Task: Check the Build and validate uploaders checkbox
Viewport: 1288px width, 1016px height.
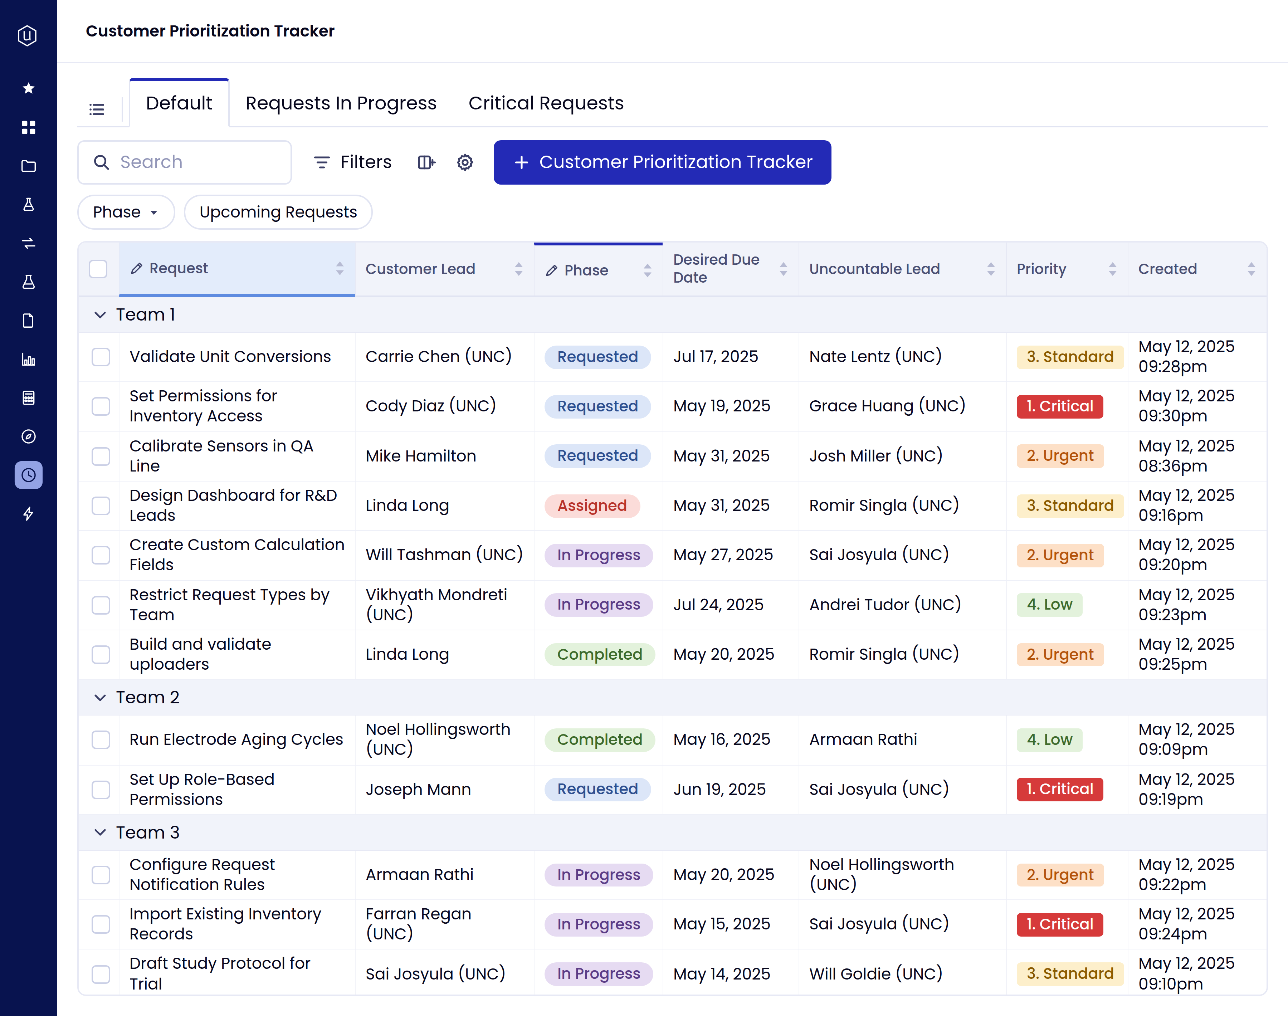Action: [x=101, y=654]
